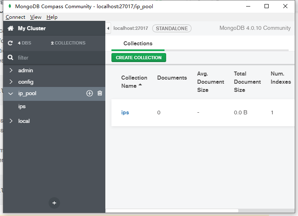Click the horizontal scrollbar at bottom

[172, 211]
